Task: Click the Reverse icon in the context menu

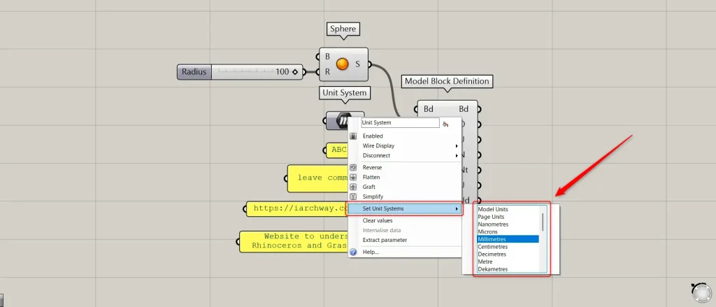Action: tap(353, 168)
